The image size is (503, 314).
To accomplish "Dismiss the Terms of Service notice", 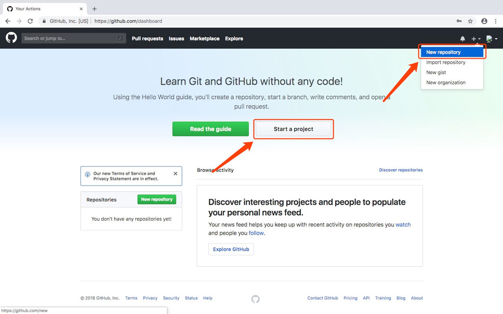I will tap(175, 174).
